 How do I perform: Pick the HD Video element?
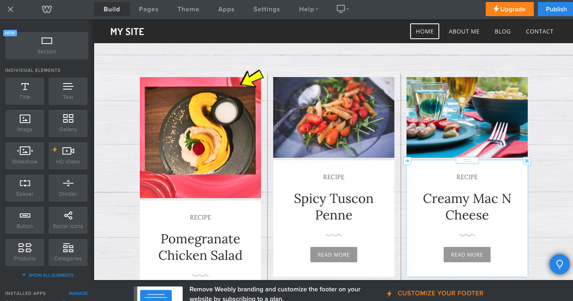[x=68, y=156]
